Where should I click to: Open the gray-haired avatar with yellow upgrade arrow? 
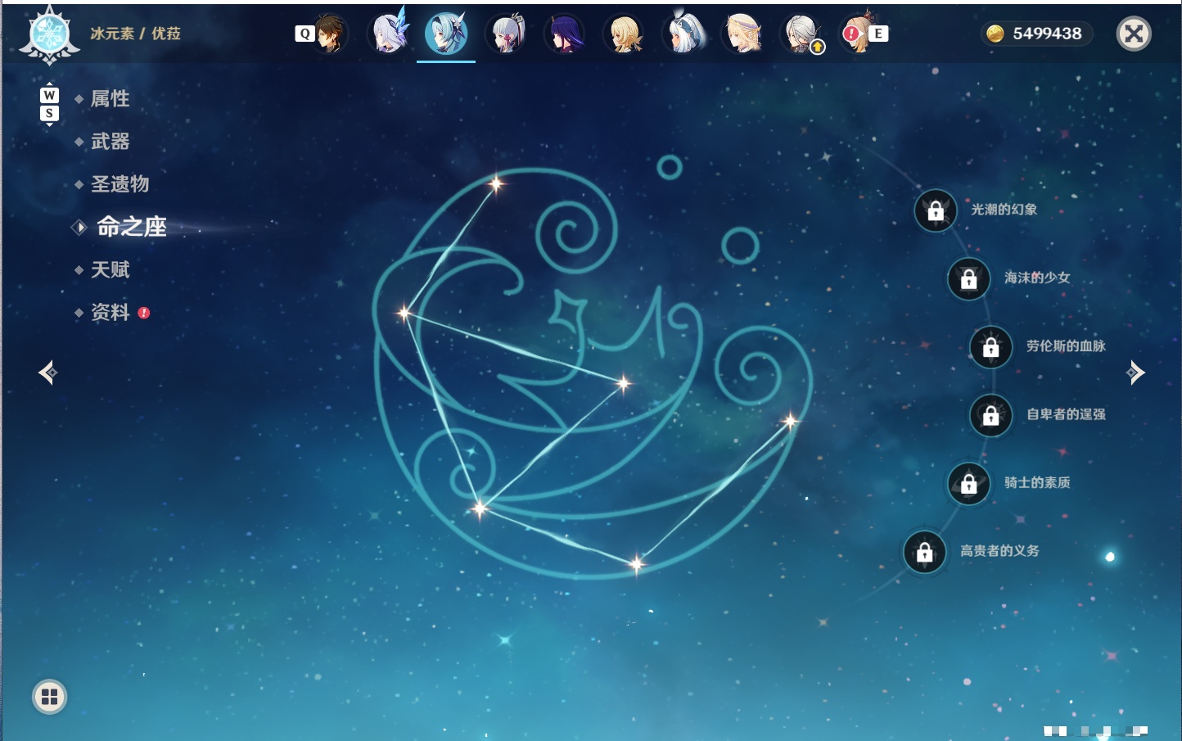(801, 34)
